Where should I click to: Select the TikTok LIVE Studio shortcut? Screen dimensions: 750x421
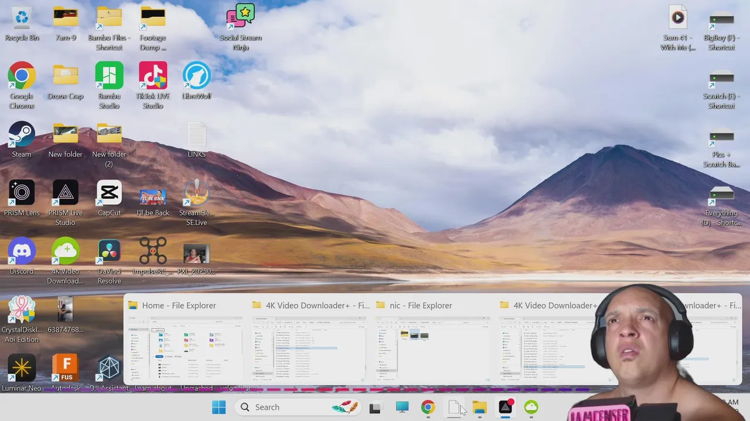click(153, 86)
